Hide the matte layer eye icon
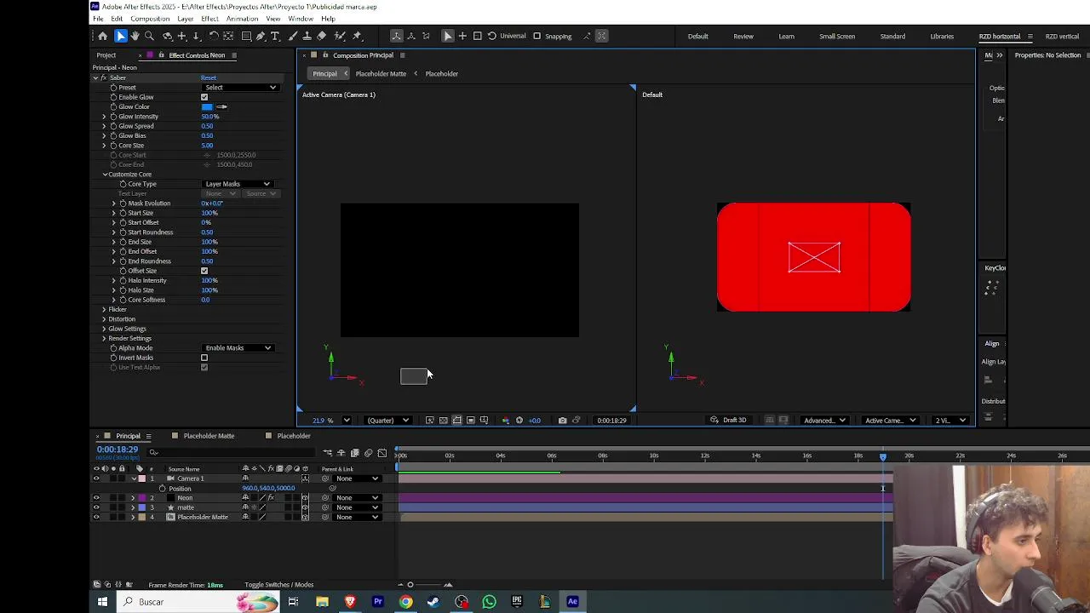1090x613 pixels. click(96, 507)
